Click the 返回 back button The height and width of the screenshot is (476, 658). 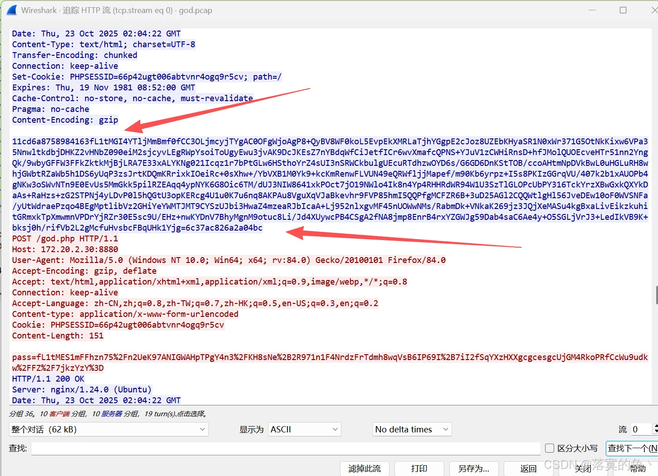point(528,468)
